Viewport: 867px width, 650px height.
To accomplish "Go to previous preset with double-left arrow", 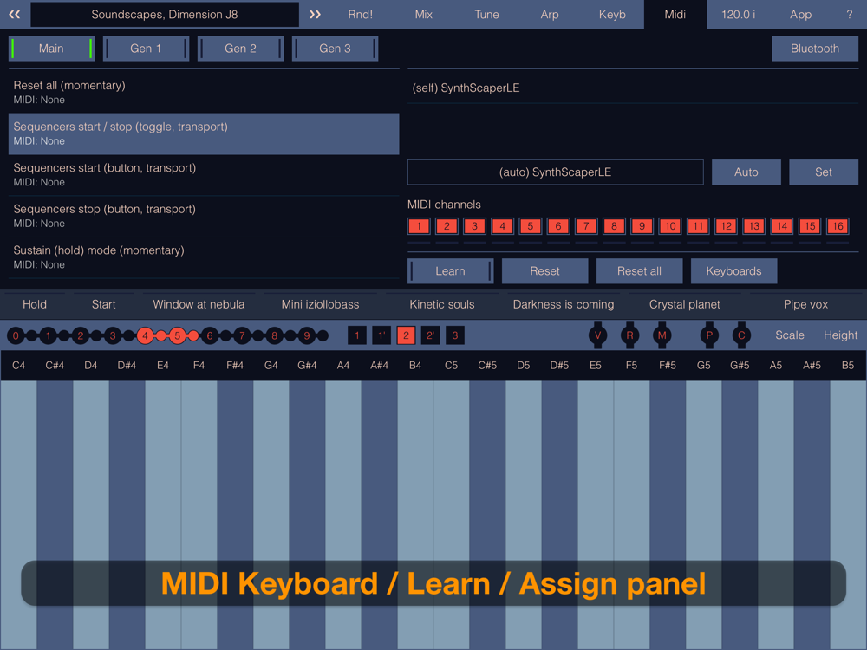I will click(x=14, y=15).
